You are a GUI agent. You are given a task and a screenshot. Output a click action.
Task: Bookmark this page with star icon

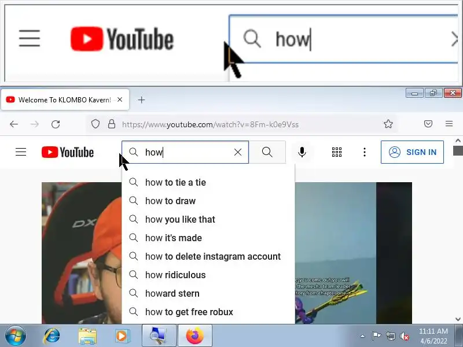(x=388, y=124)
